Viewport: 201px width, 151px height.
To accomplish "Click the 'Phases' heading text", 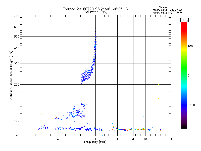I will pos(163,7).
